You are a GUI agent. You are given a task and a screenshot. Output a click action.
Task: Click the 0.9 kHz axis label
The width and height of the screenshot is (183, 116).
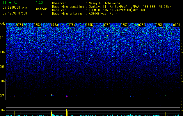coord(2,67)
